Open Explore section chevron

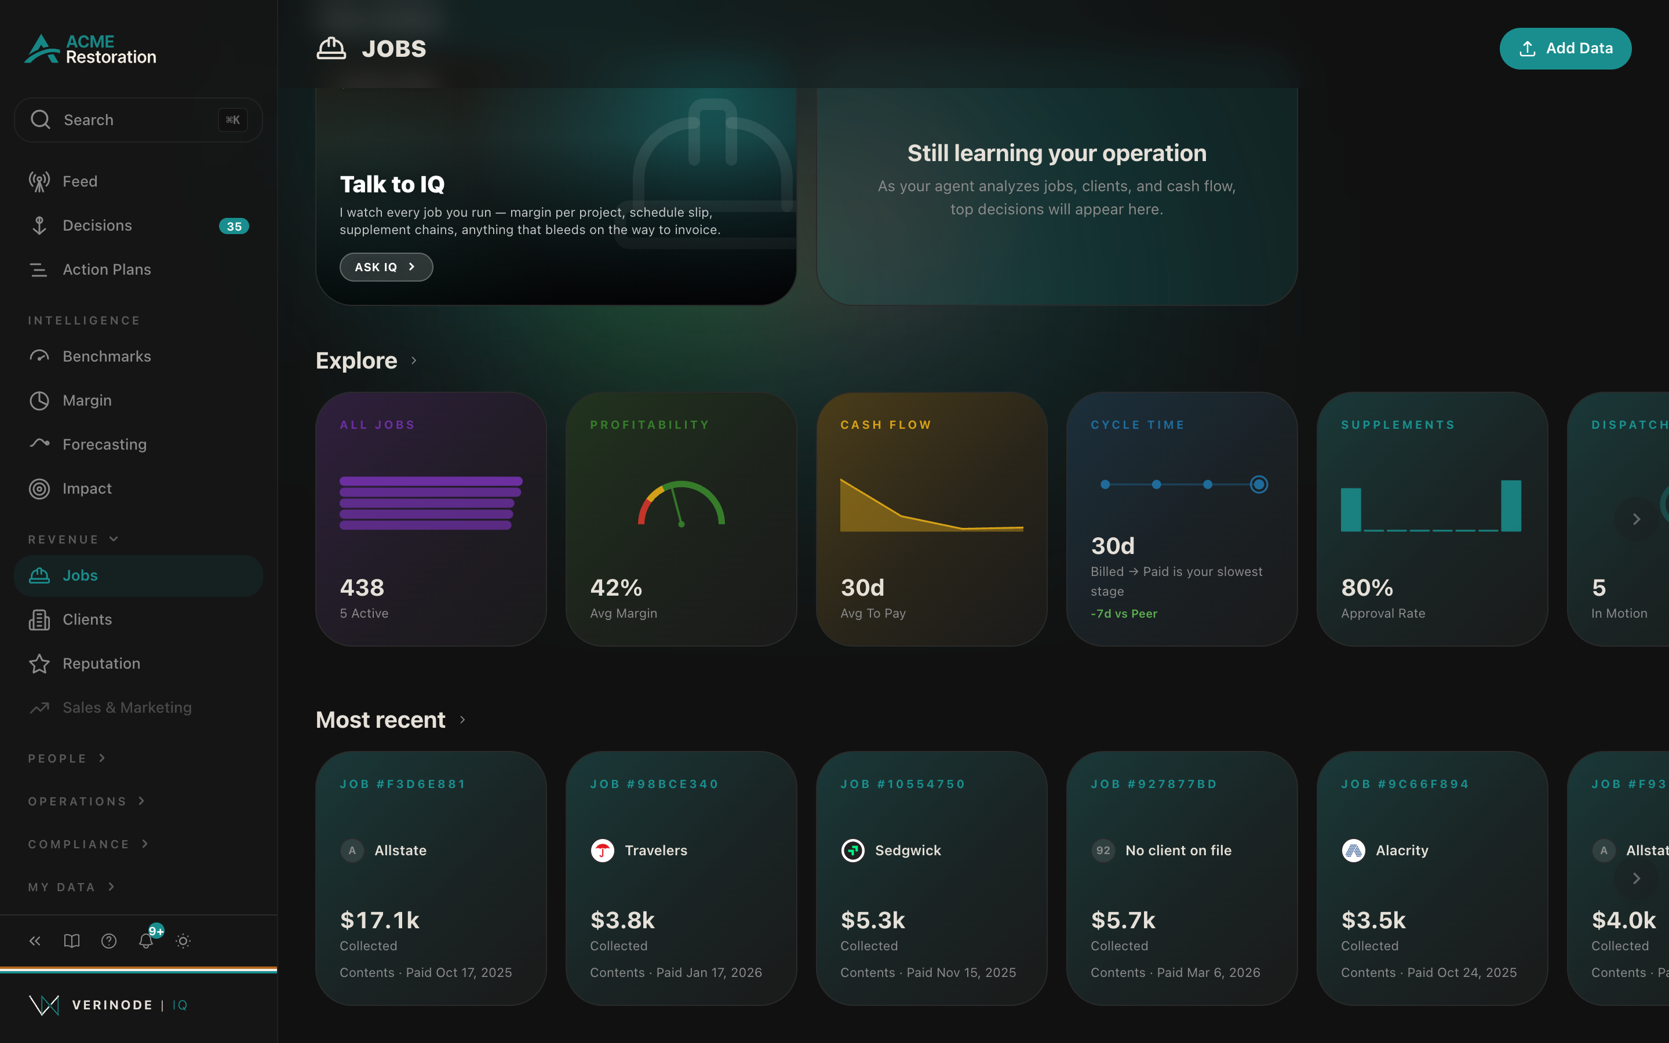[414, 360]
